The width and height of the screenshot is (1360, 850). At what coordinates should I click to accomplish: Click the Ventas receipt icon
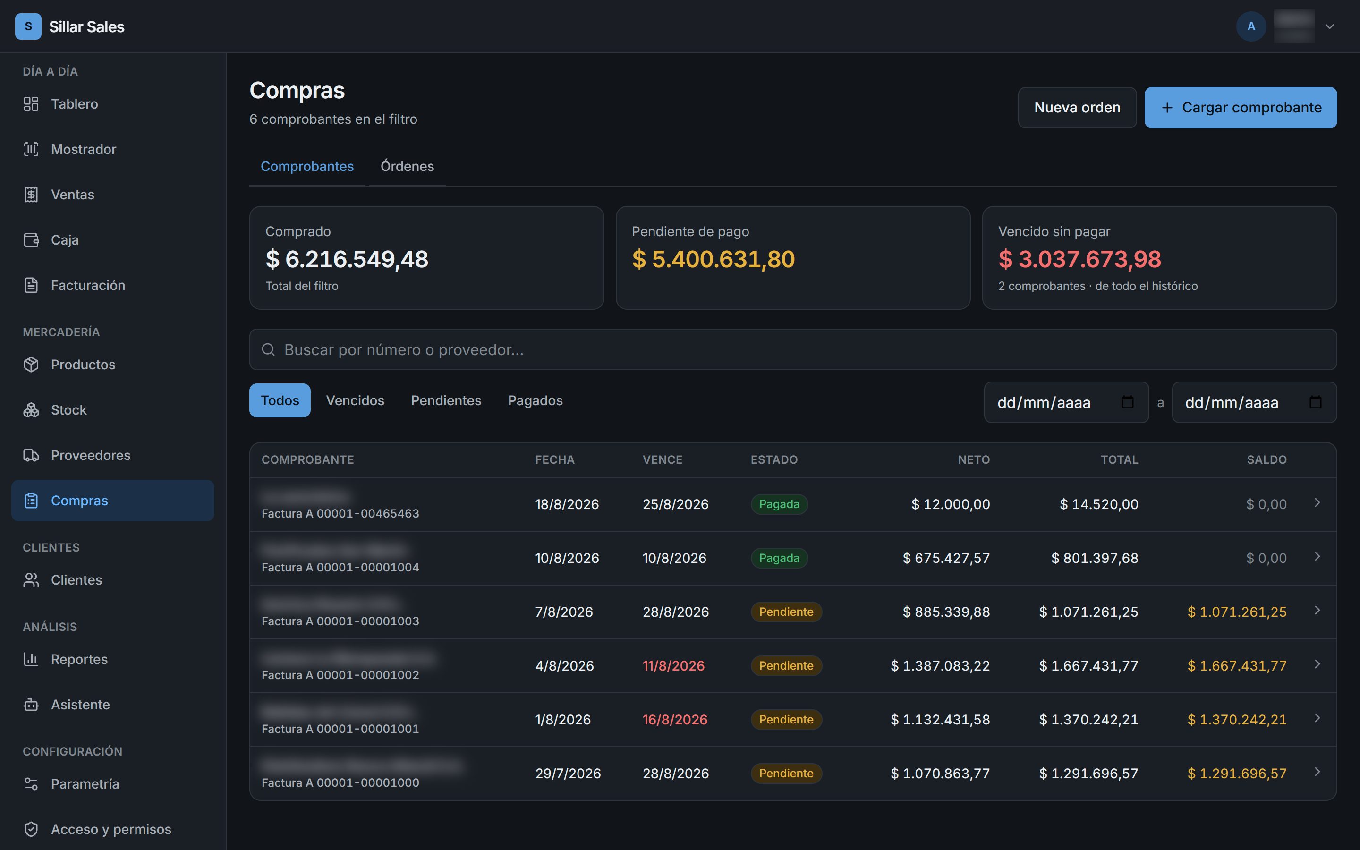tap(31, 195)
